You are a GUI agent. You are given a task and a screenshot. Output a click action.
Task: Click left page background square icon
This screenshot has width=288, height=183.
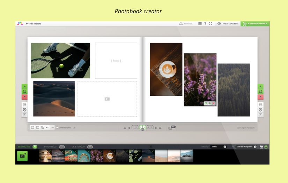25,115
